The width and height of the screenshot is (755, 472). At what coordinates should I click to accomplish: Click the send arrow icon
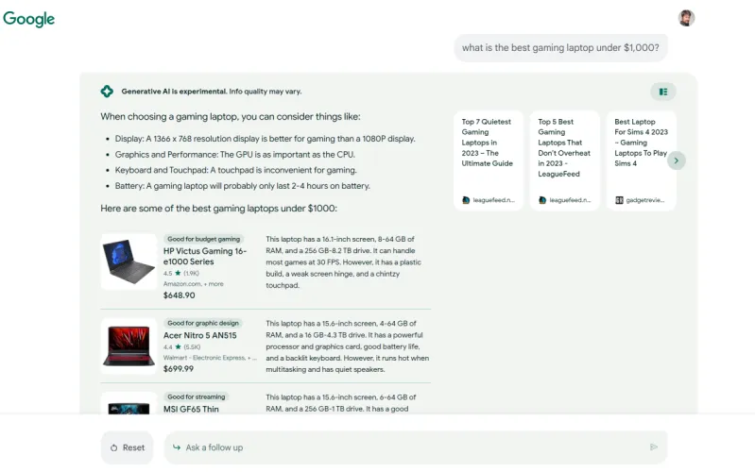coord(653,447)
